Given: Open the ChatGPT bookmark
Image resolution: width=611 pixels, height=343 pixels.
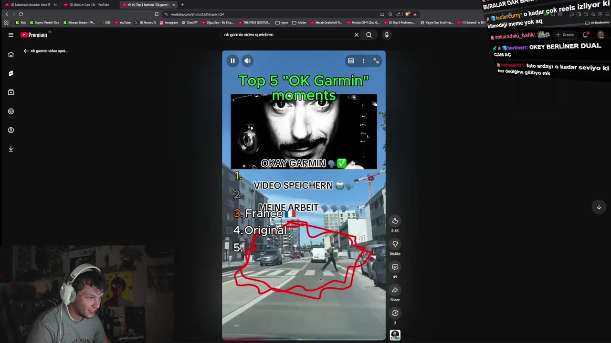Looking at the screenshot, I should (190, 22).
